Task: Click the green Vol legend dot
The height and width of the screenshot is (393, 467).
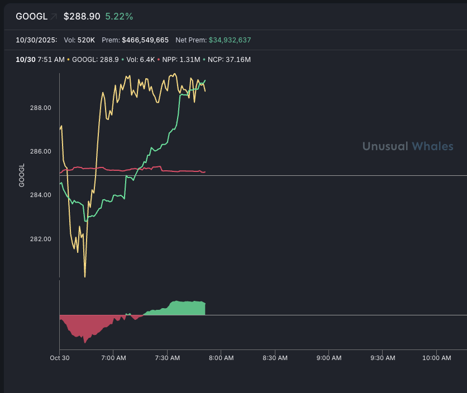Action: click(x=122, y=59)
